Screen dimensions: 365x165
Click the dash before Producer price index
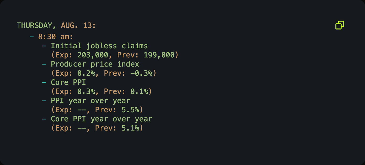coord(44,64)
